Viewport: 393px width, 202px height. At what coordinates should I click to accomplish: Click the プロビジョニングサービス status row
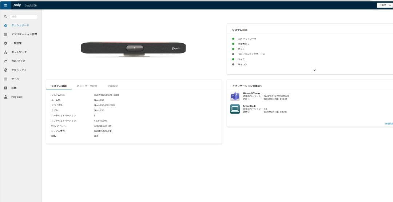point(249,54)
